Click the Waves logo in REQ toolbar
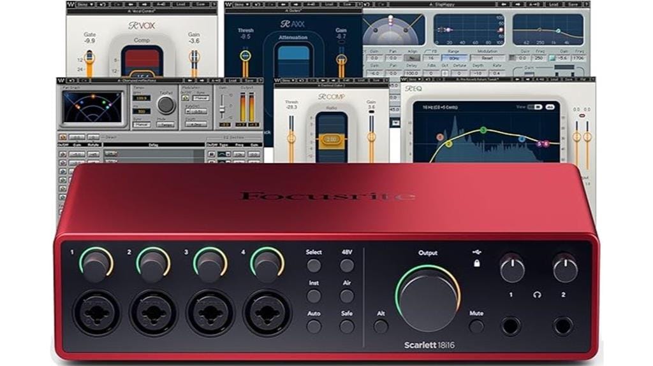The width and height of the screenshot is (653, 366). pyautogui.click(x=404, y=79)
